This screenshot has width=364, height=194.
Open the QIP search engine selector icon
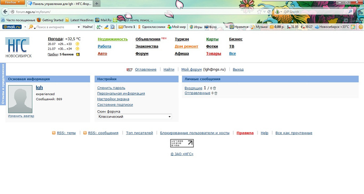278,12
